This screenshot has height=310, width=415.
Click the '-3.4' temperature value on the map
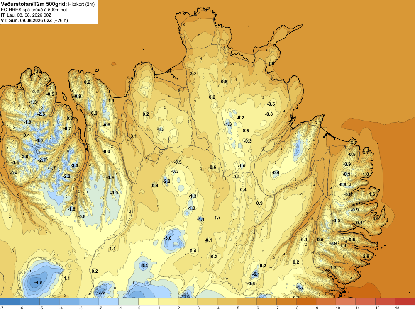[x=144, y=266]
